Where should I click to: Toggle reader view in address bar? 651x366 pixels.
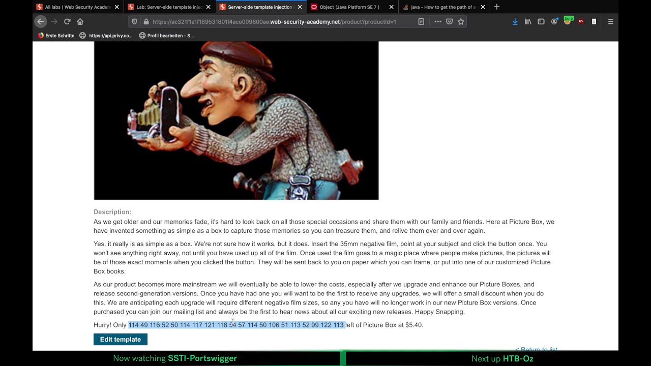[x=421, y=22]
